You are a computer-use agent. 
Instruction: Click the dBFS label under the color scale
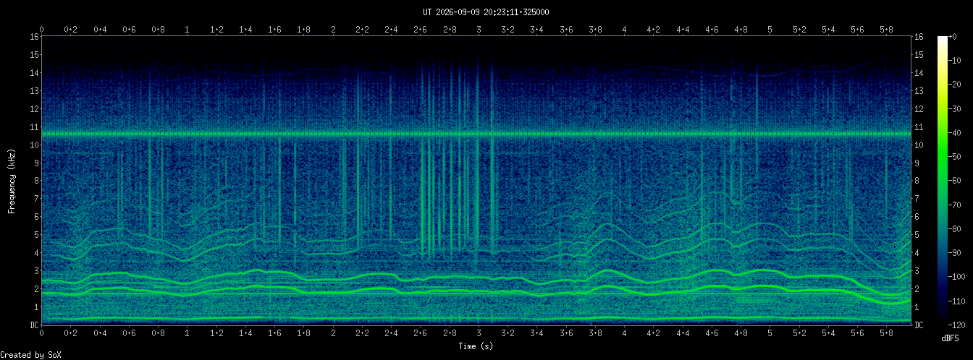pos(951,338)
